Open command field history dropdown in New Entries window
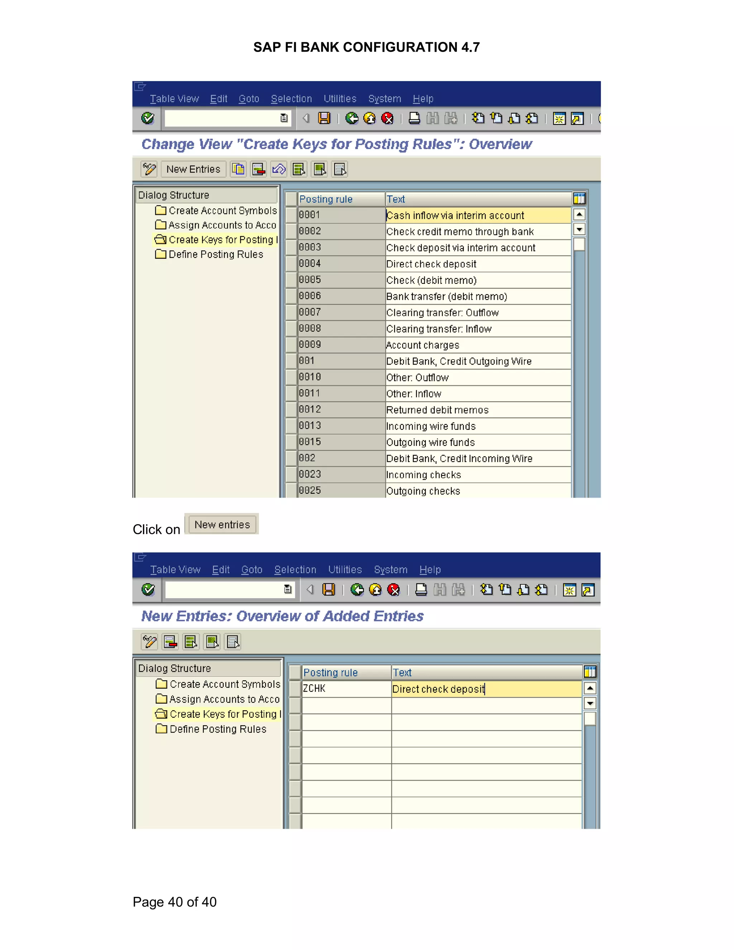This screenshot has height=950, width=734. pyautogui.click(x=287, y=589)
